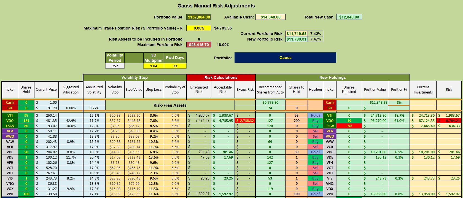Select the Probability of Stop column header
This screenshot has height=198, width=463.
(175, 89)
